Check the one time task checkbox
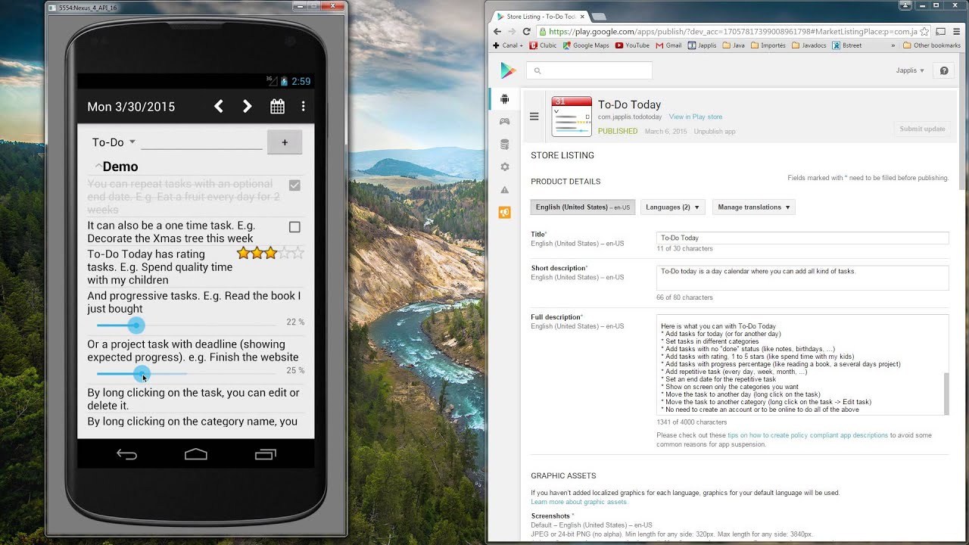The image size is (969, 545). click(x=294, y=227)
